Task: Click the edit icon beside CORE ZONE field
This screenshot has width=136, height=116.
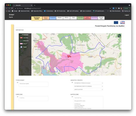Action: coord(18,97)
